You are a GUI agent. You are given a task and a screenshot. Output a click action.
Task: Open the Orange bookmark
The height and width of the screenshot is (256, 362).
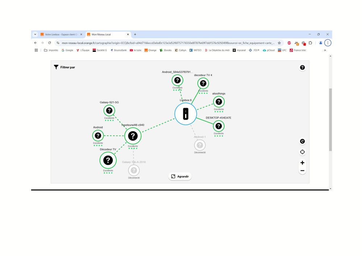(x=150, y=50)
